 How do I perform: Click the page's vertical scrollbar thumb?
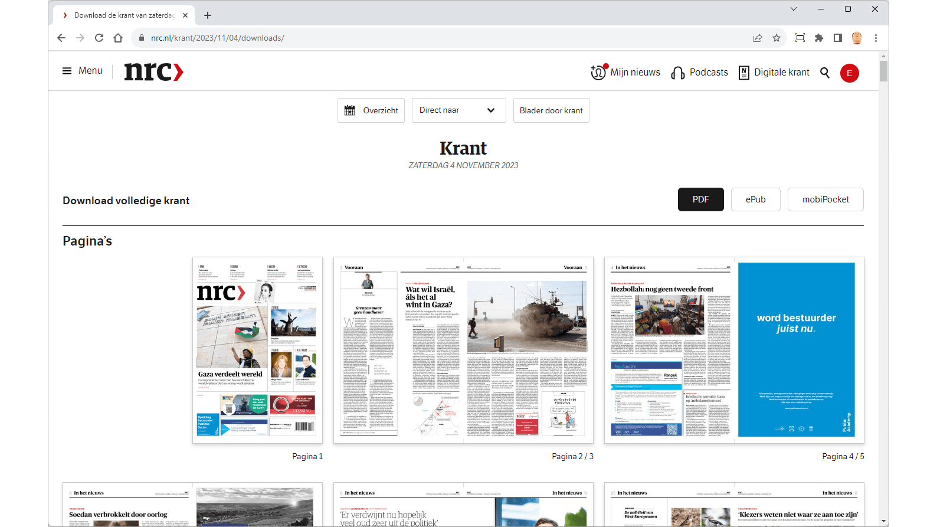pyautogui.click(x=883, y=71)
